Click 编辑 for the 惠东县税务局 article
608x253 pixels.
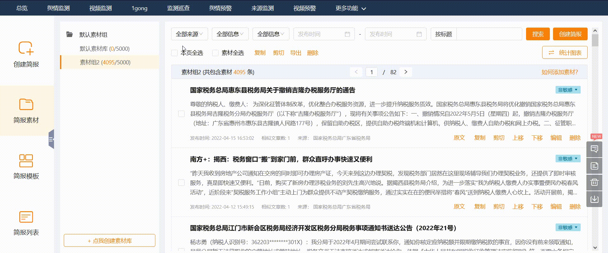[x=556, y=138]
